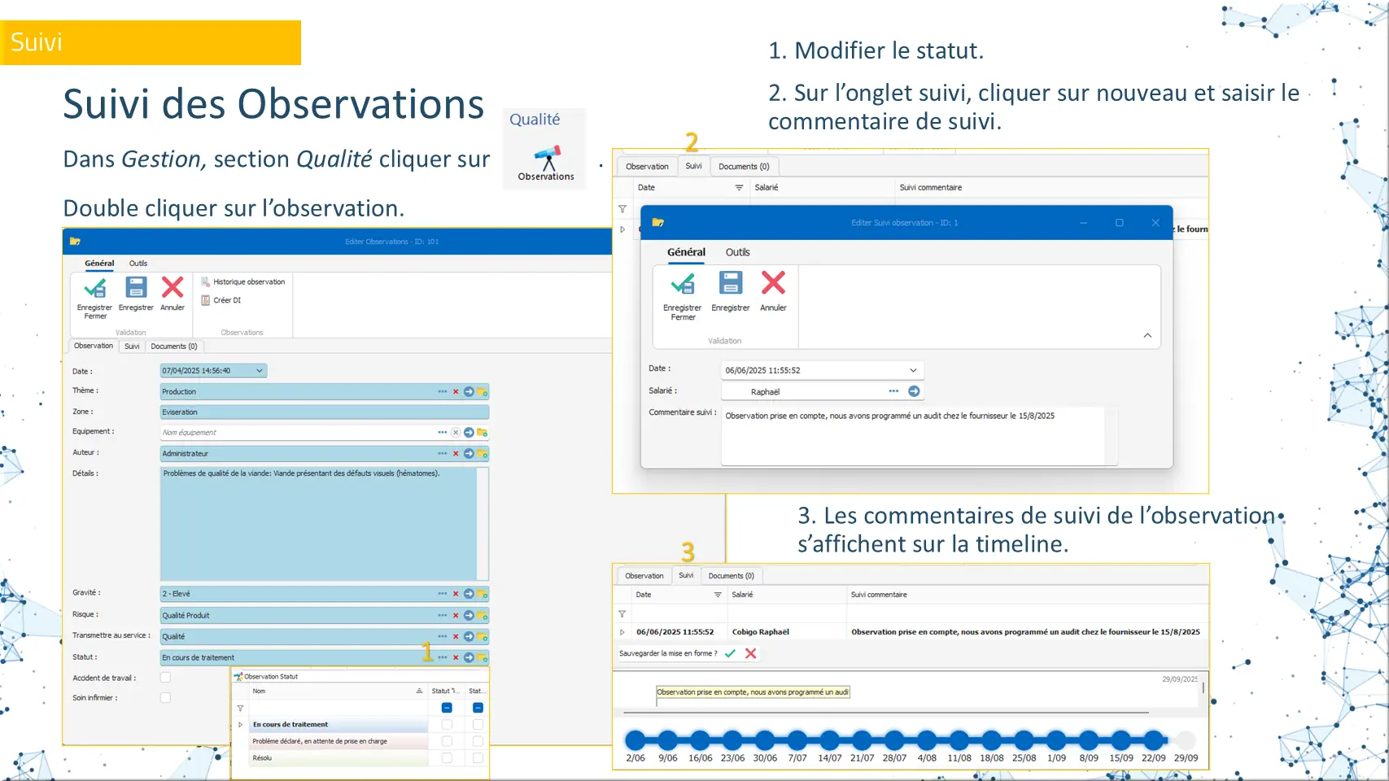Switch to the Outils tab in Editer Observations
Screen dimensions: 1389x781
[138, 264]
